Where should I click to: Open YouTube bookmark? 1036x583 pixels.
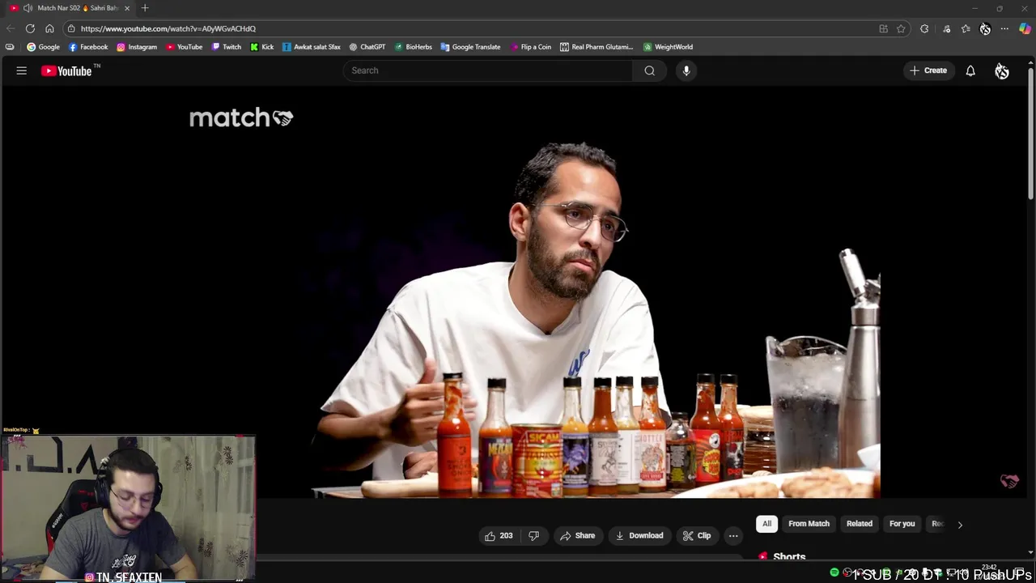(x=184, y=47)
